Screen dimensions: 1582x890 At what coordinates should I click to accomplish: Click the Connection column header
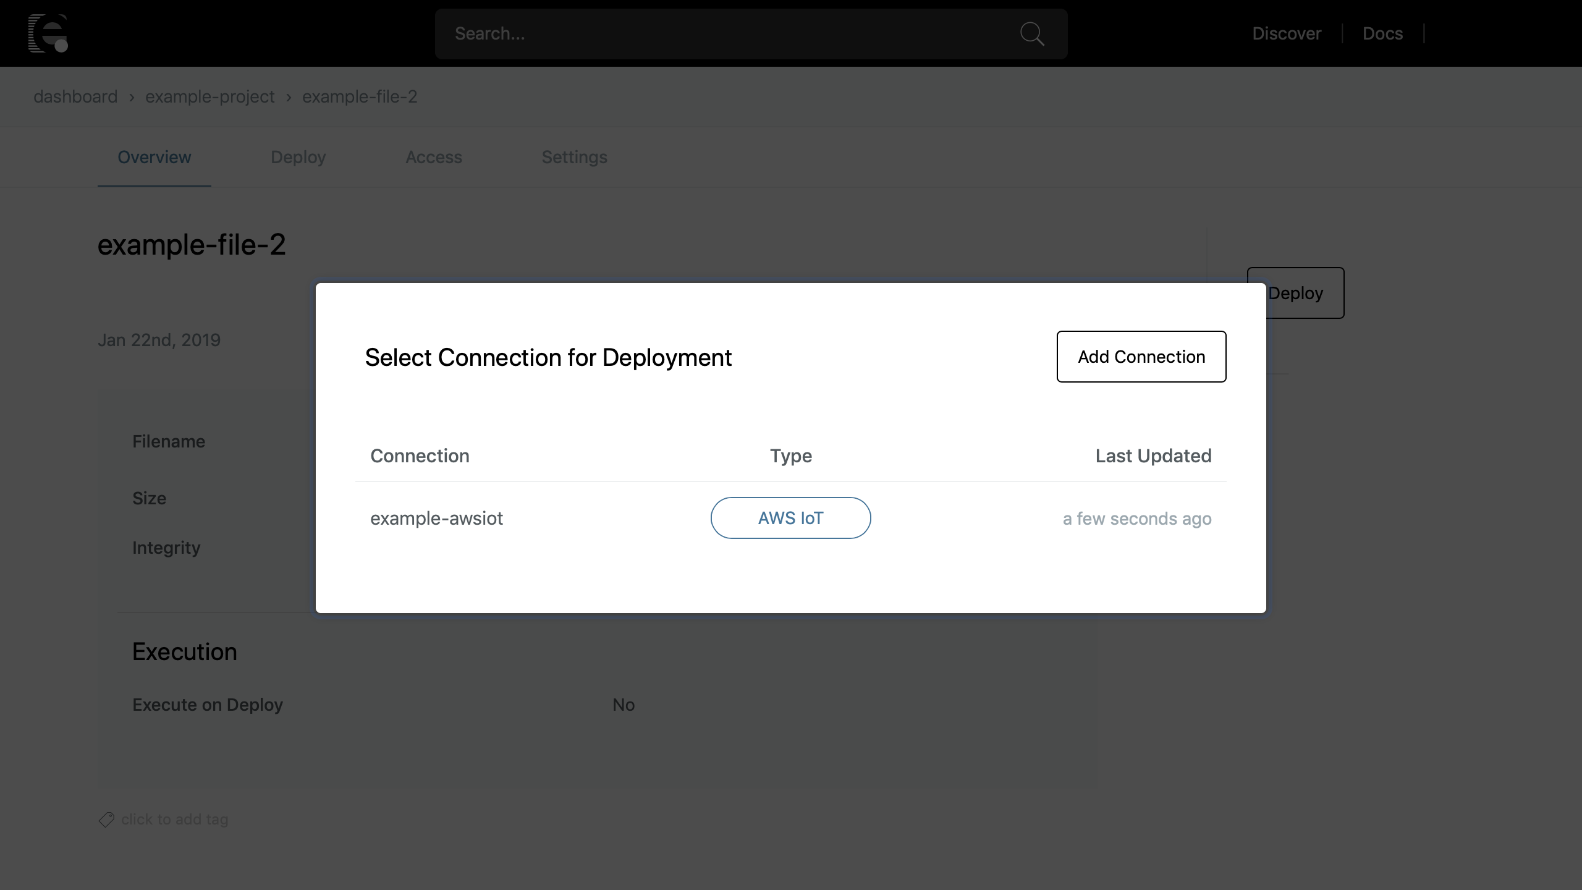pyautogui.click(x=420, y=456)
